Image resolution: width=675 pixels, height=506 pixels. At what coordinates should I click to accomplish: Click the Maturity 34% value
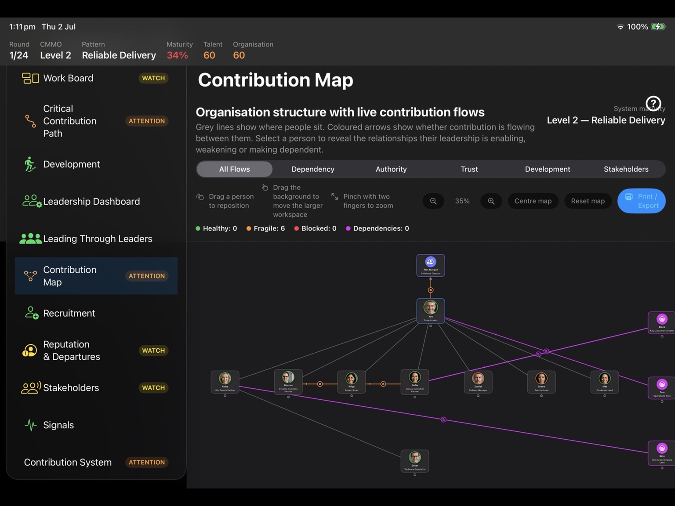(178, 55)
